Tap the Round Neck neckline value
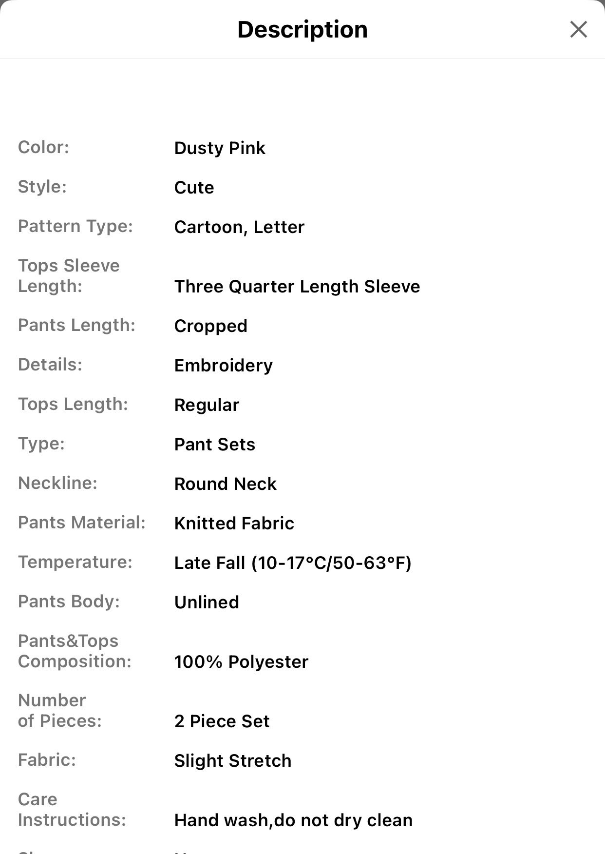The width and height of the screenshot is (605, 854). (226, 484)
